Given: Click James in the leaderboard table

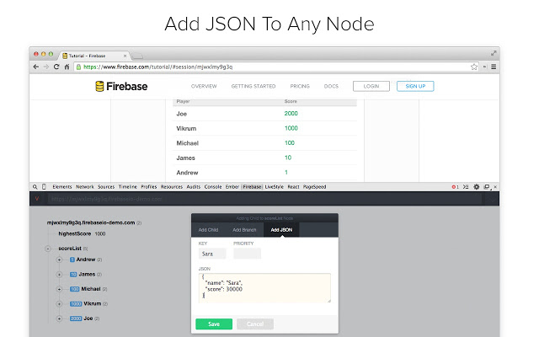Looking at the screenshot, I should point(185,158).
